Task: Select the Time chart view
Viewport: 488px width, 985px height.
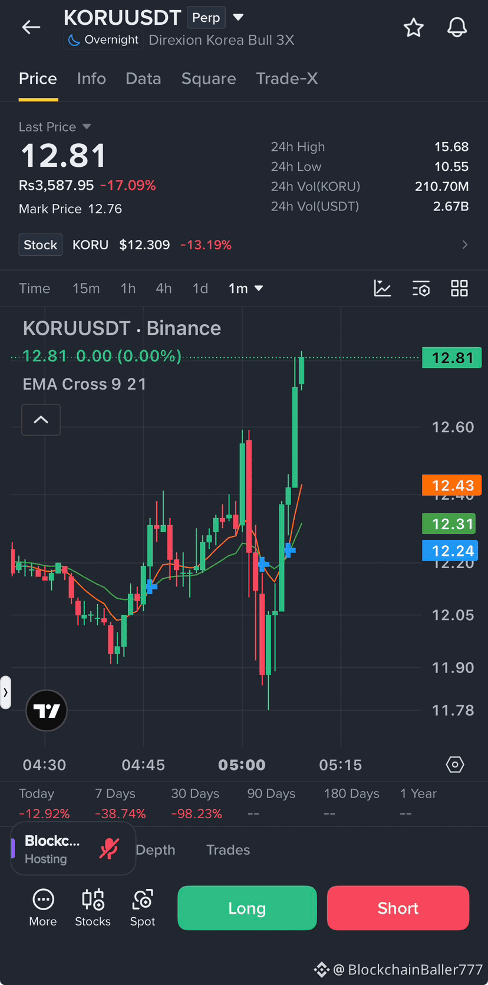Action: [34, 288]
